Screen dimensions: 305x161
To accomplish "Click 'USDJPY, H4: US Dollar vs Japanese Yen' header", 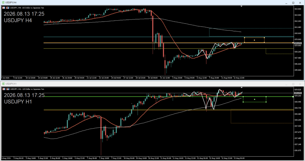I will [27, 8].
